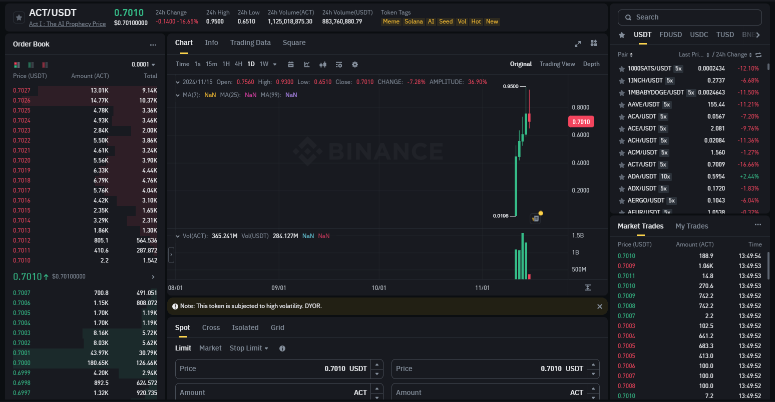Open the chart settings gear
775x402 pixels.
[x=355, y=64]
